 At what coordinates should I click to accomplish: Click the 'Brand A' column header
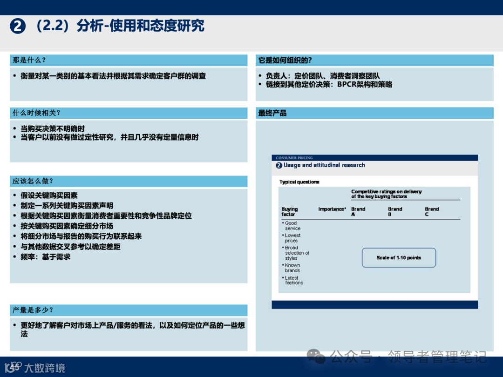[358, 212]
